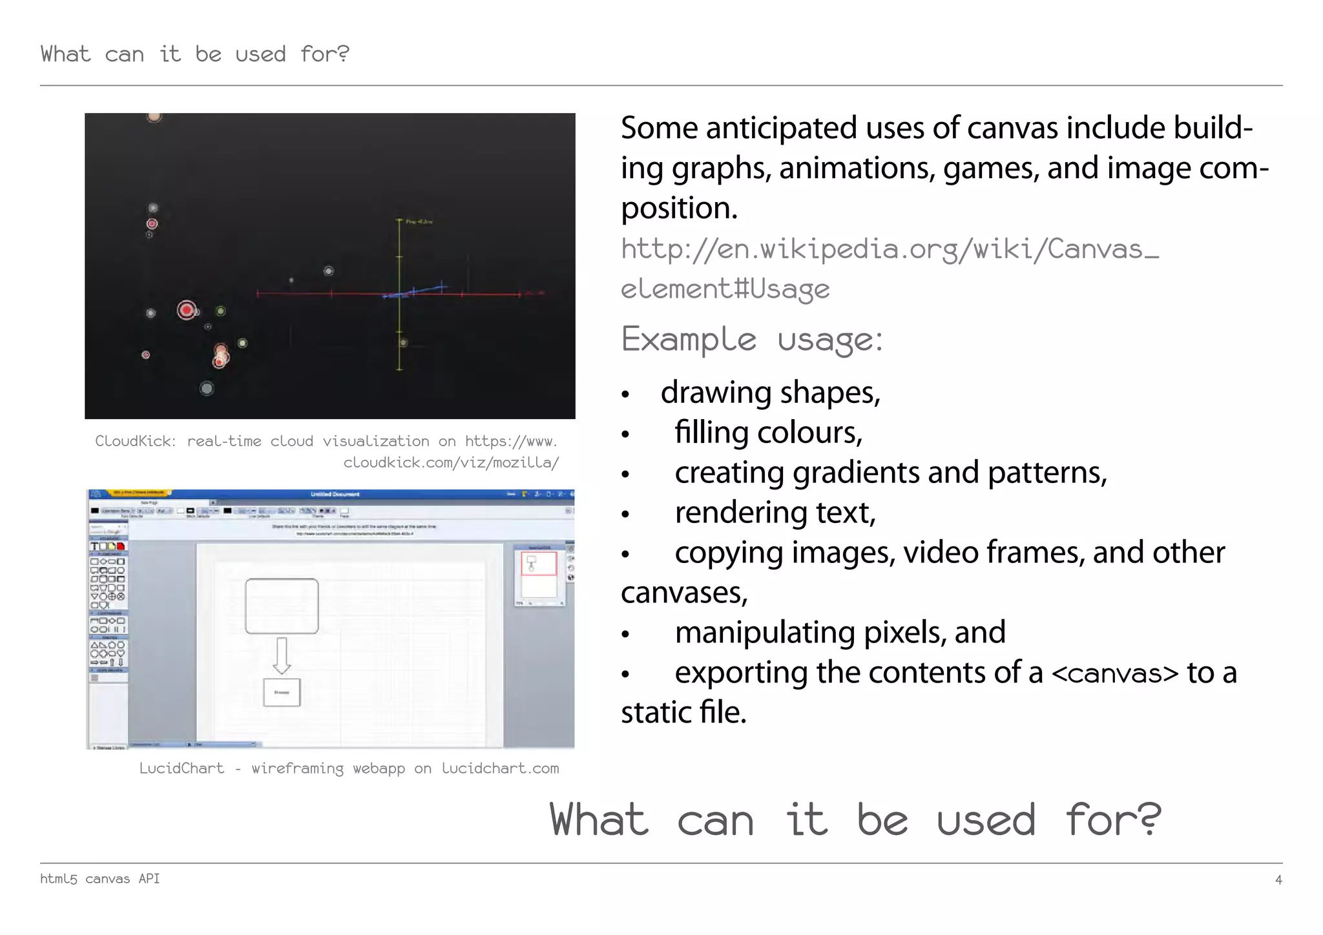Select the triangle shape in the Shapes palette
The width and height of the screenshot is (1323, 935).
pos(94,645)
